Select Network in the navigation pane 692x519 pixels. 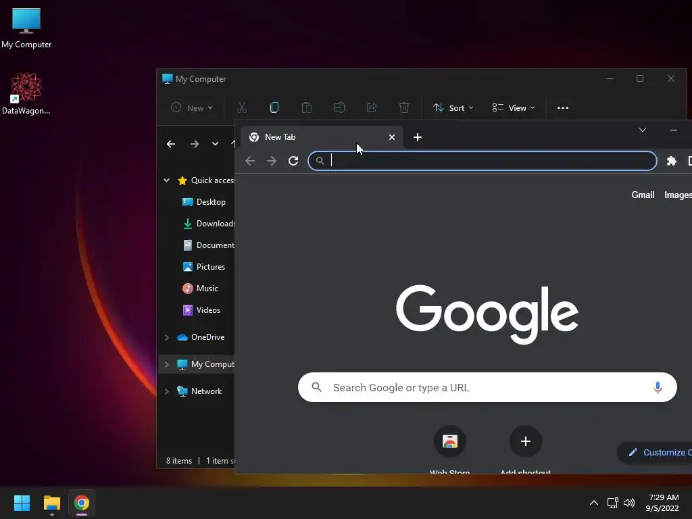point(199,391)
